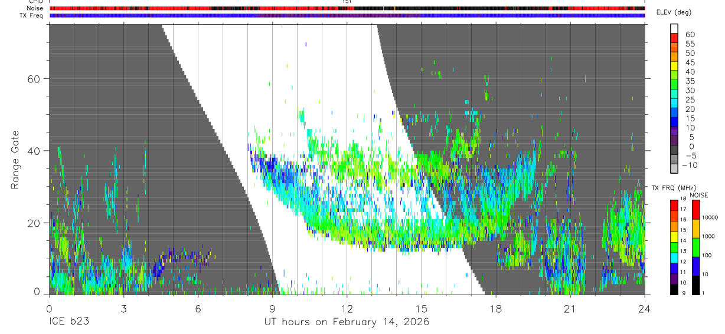Click the red top swatch of TX FRQ colorbar
The height and width of the screenshot is (334, 725).
click(674, 205)
